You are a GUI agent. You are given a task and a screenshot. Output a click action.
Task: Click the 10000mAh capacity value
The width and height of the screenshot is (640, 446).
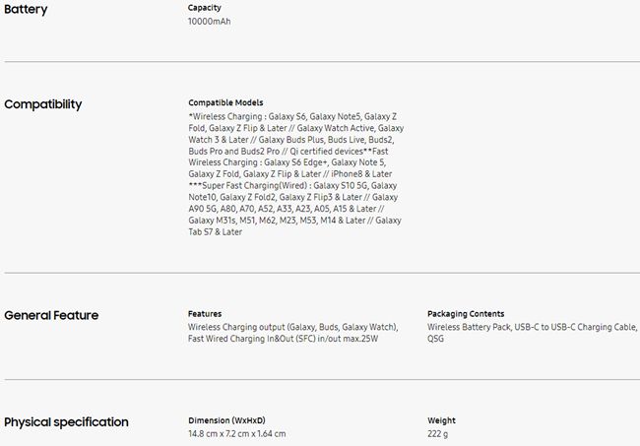[209, 21]
